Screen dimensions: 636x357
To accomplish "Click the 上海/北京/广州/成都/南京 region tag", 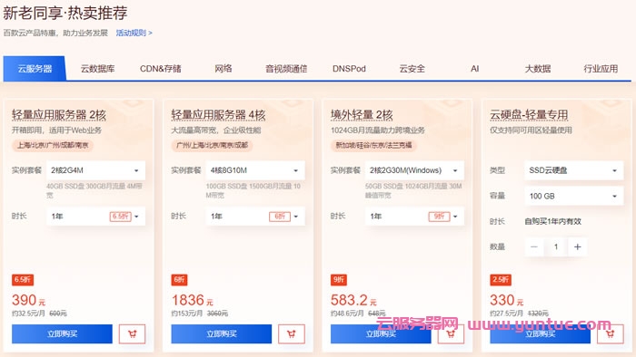I will [53, 145].
